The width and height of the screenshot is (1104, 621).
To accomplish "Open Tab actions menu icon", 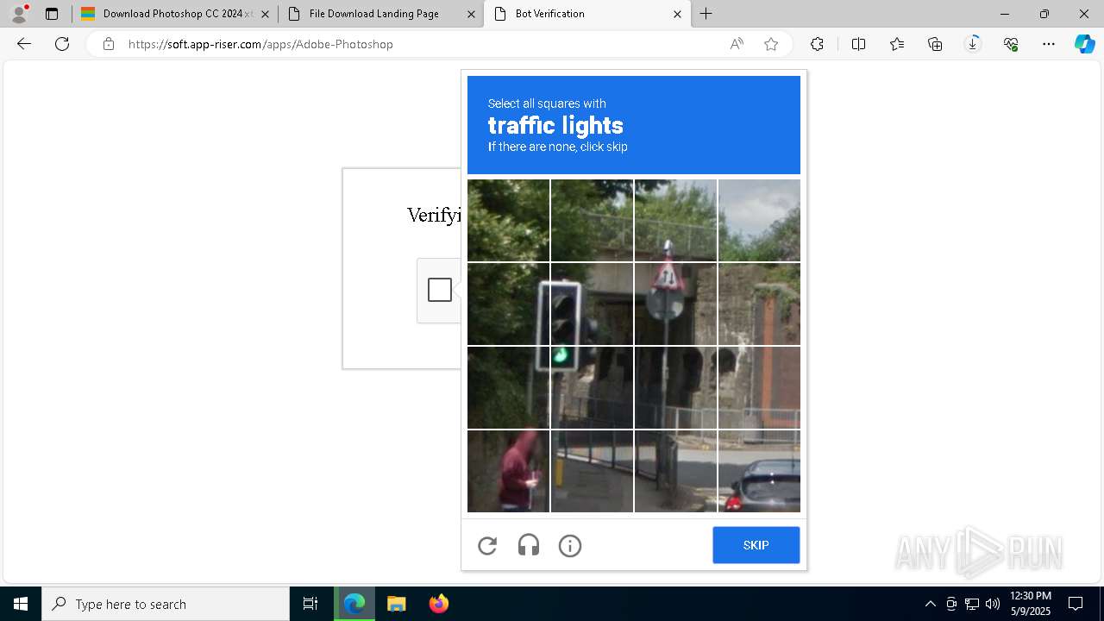I will pos(52,14).
